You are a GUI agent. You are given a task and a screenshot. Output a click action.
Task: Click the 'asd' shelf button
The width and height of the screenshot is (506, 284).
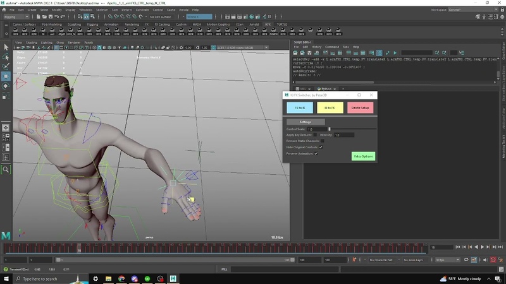(52, 32)
